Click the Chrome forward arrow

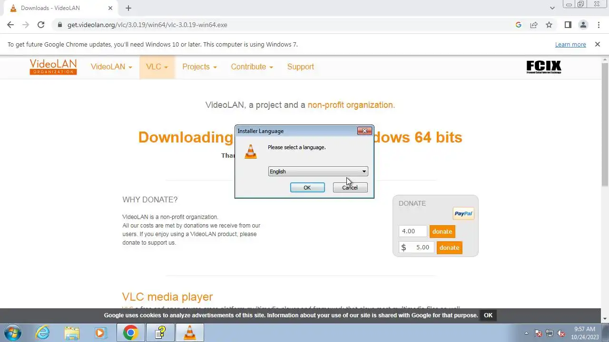click(x=26, y=25)
